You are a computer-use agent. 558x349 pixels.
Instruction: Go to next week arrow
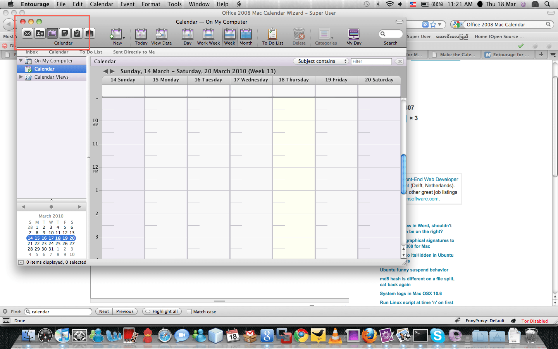click(112, 71)
